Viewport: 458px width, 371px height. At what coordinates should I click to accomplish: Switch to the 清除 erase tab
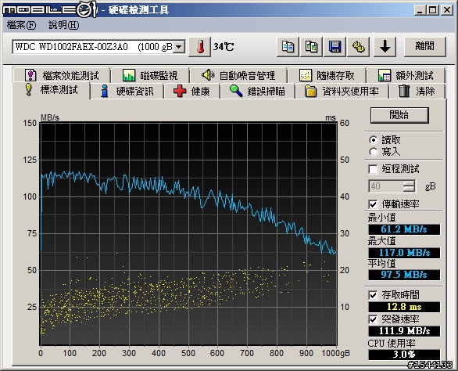pos(417,92)
